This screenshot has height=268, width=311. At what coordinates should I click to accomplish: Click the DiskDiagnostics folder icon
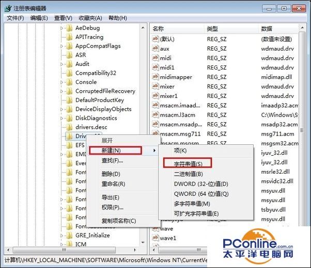tap(69, 118)
